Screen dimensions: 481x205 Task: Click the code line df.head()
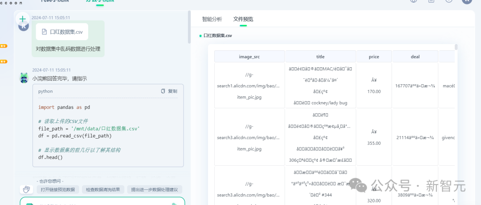(50, 157)
